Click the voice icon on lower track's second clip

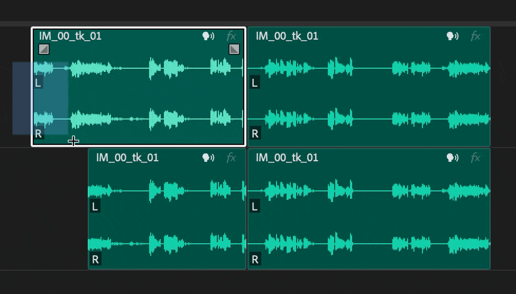[453, 158]
